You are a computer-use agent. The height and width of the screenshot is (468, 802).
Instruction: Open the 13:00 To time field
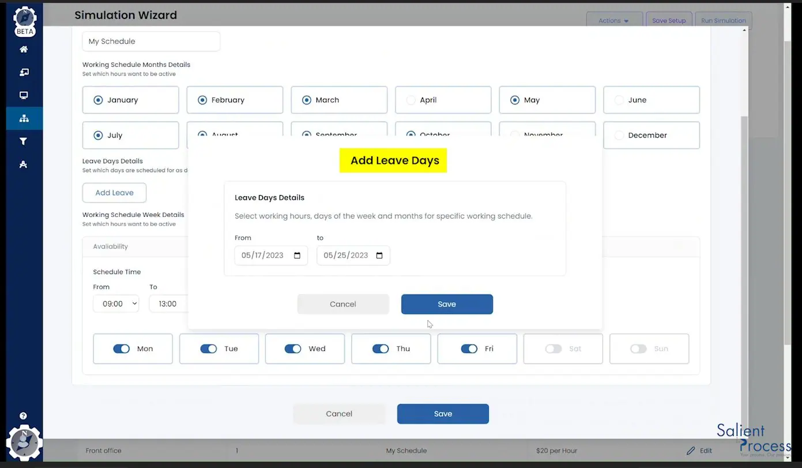[168, 304]
